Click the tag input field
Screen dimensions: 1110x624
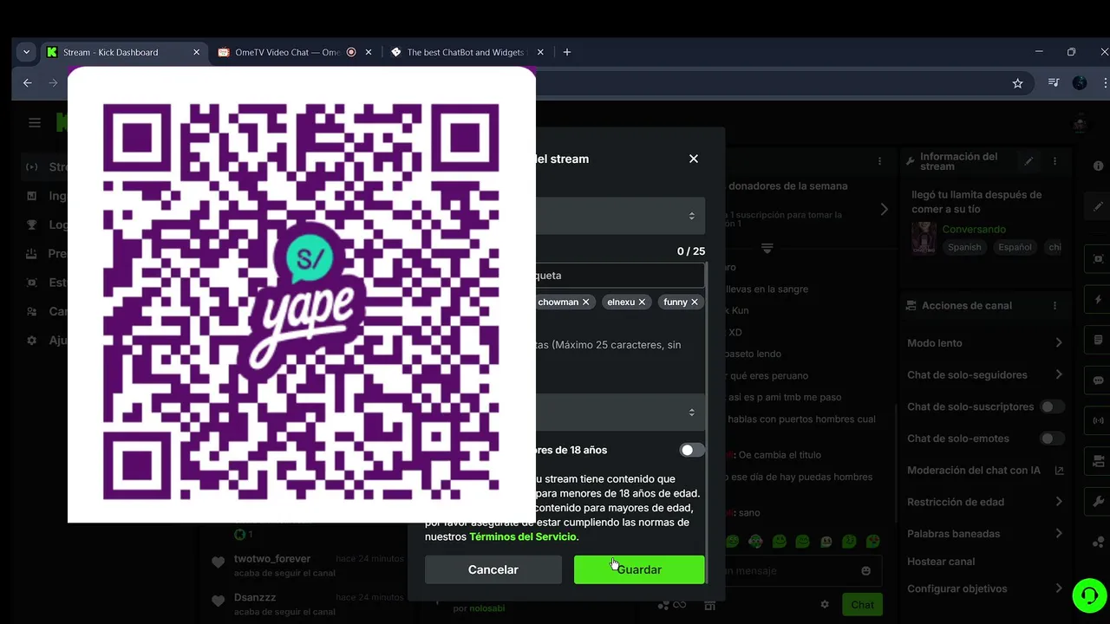tap(620, 276)
